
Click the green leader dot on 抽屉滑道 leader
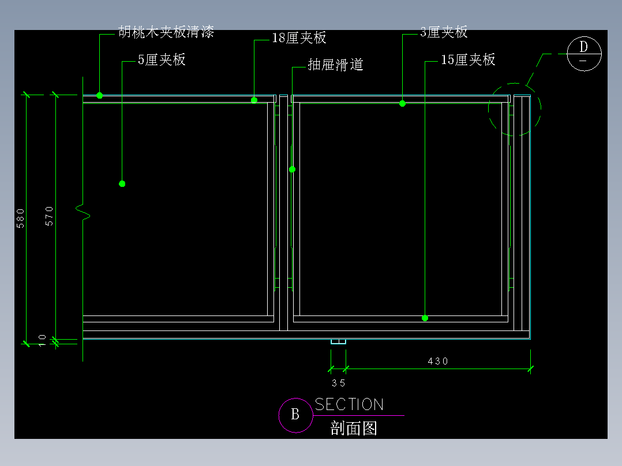pos(293,170)
